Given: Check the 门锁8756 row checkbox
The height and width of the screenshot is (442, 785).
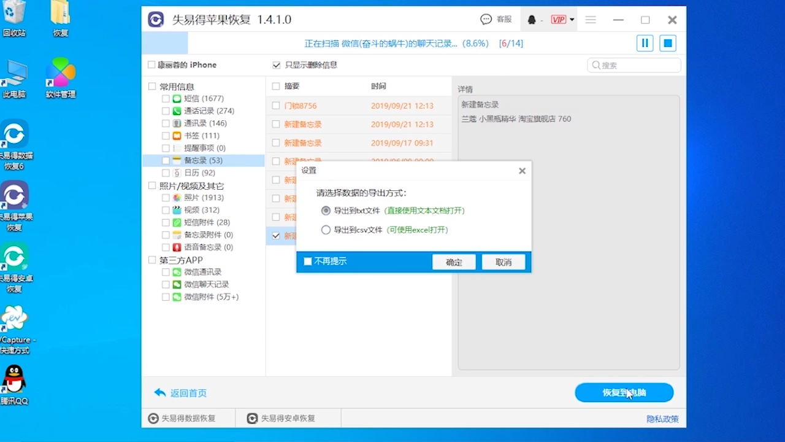Looking at the screenshot, I should (x=276, y=106).
